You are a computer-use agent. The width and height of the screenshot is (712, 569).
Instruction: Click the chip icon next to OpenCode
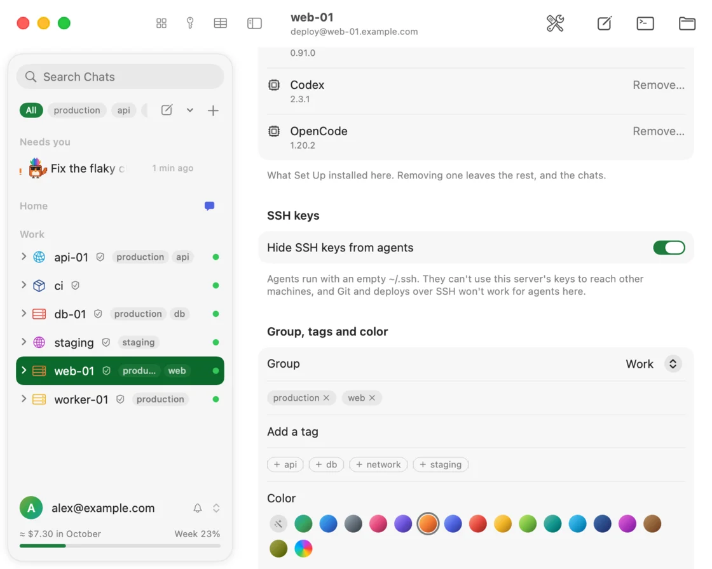click(x=274, y=131)
